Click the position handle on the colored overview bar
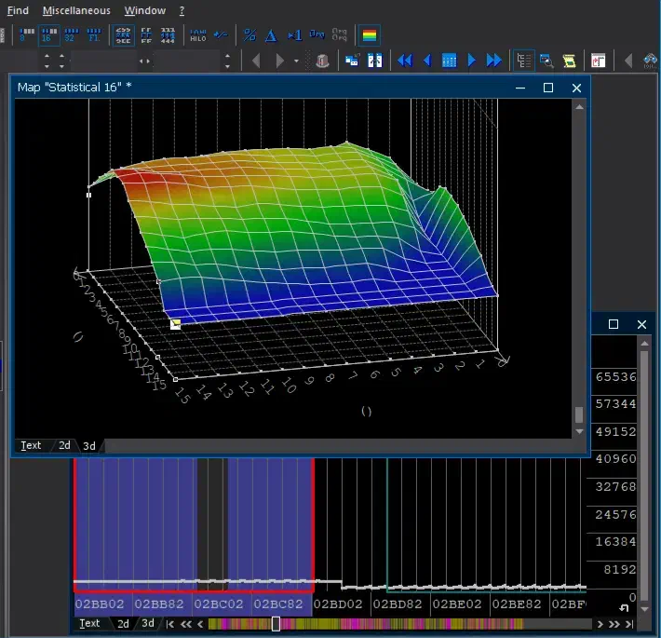 (276, 624)
